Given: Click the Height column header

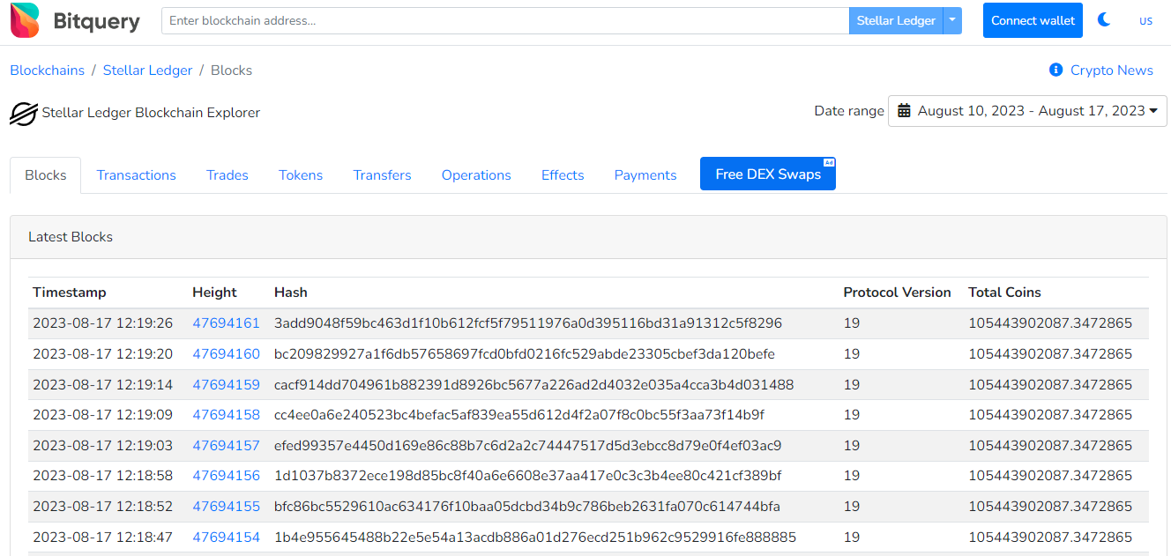Looking at the screenshot, I should (x=214, y=293).
